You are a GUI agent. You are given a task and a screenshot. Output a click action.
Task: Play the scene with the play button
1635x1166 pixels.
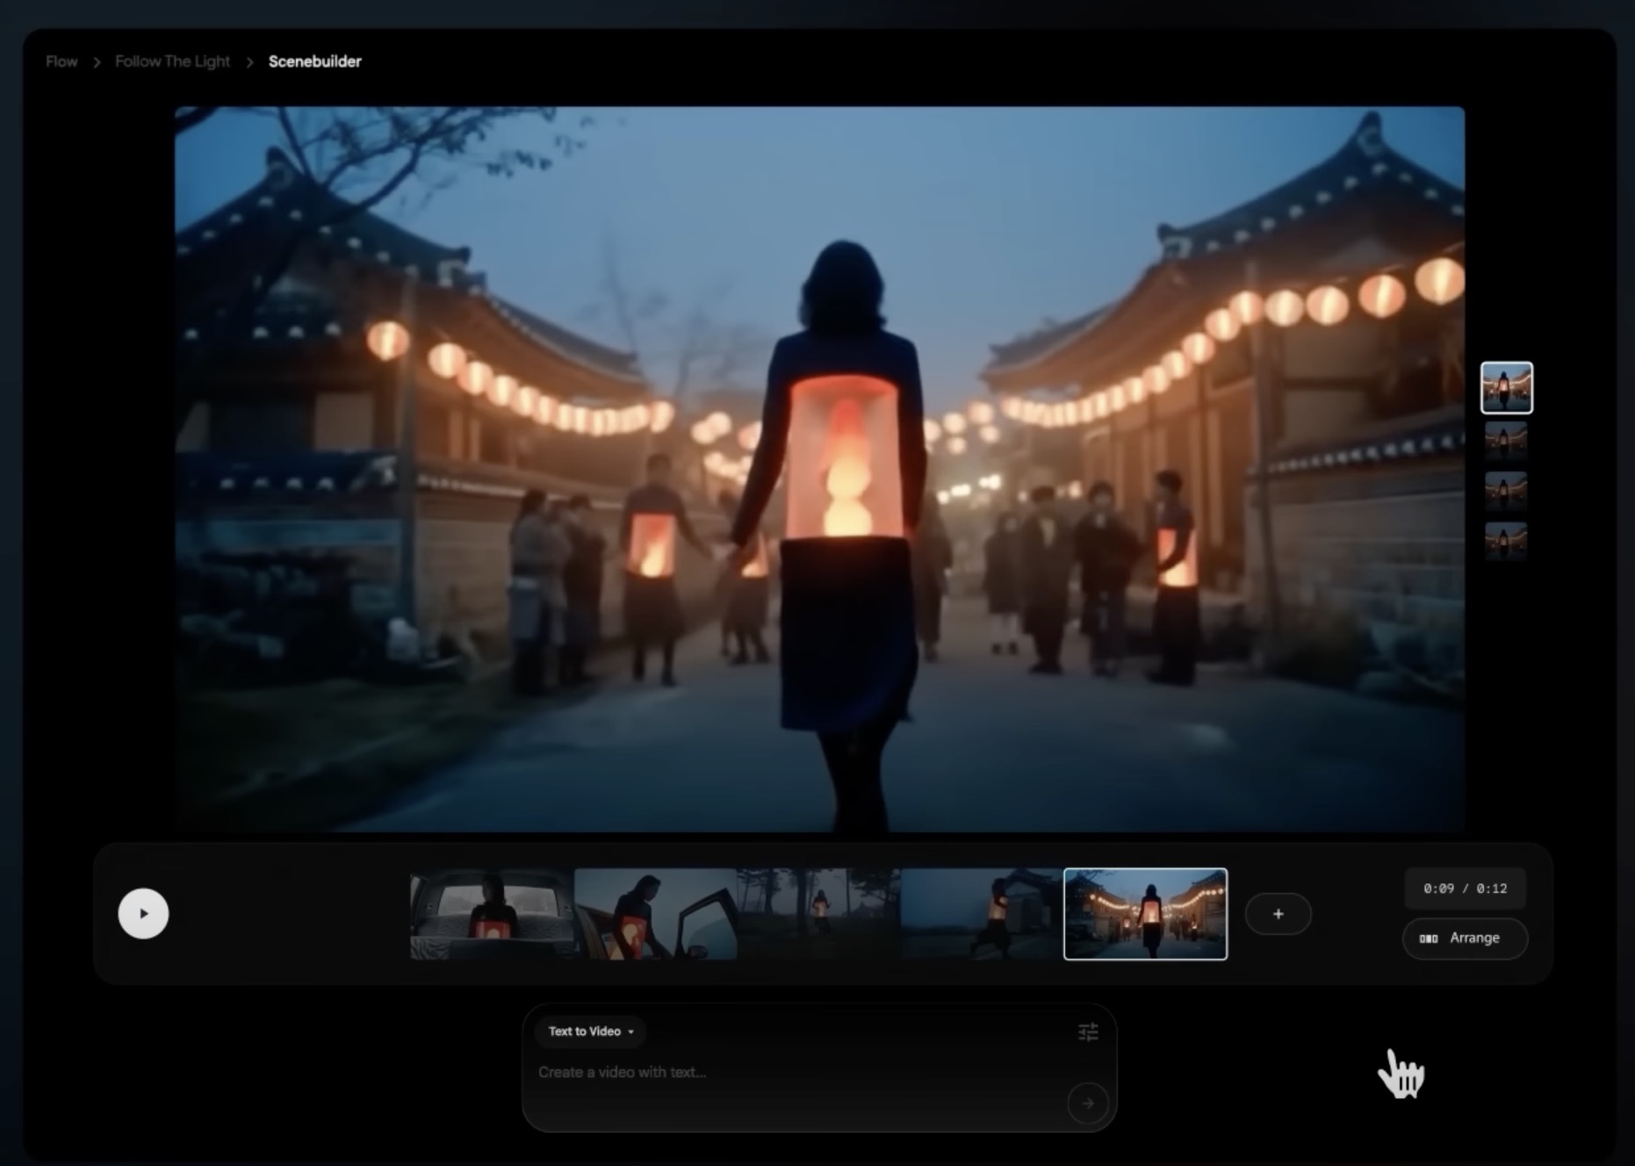point(143,913)
